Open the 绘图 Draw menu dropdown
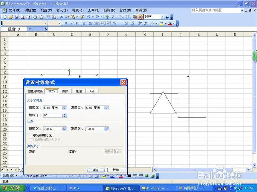 (10, 176)
